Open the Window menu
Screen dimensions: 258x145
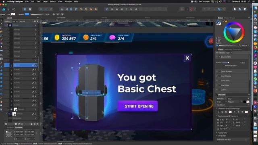click(x=68, y=2)
